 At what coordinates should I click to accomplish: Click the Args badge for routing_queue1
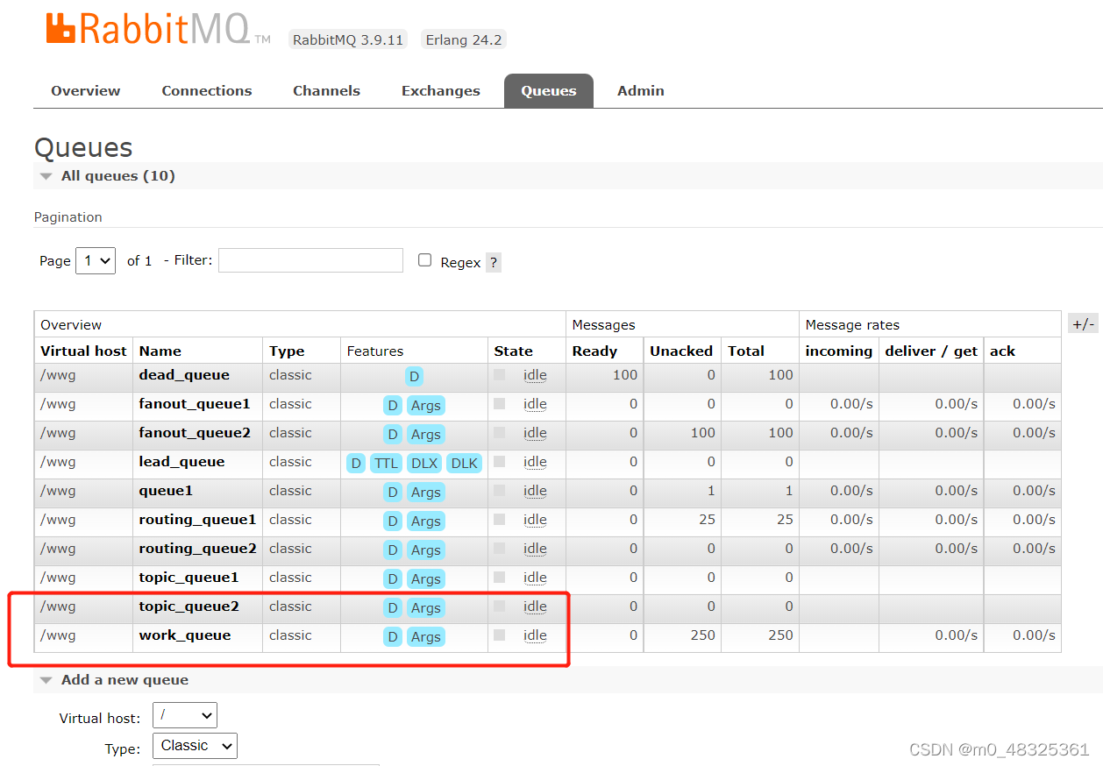click(x=426, y=521)
